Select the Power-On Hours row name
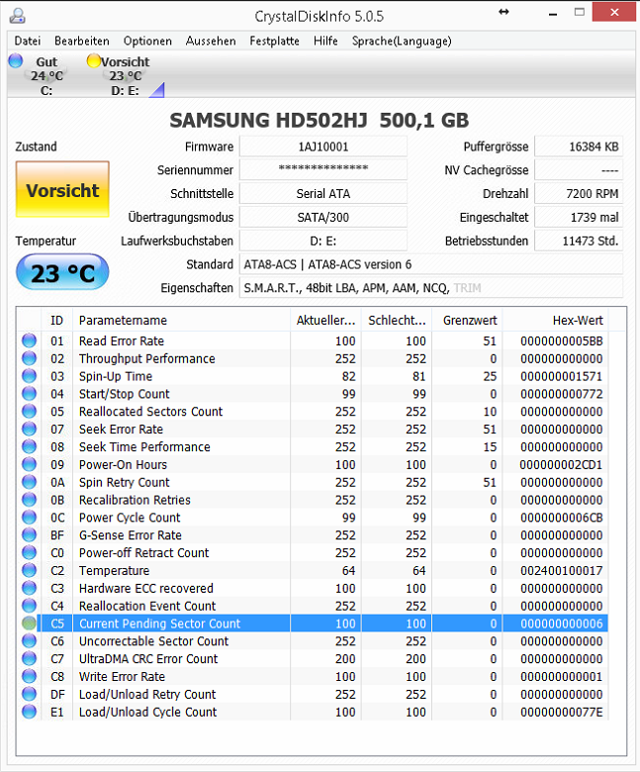This screenshot has width=640, height=772. click(123, 465)
